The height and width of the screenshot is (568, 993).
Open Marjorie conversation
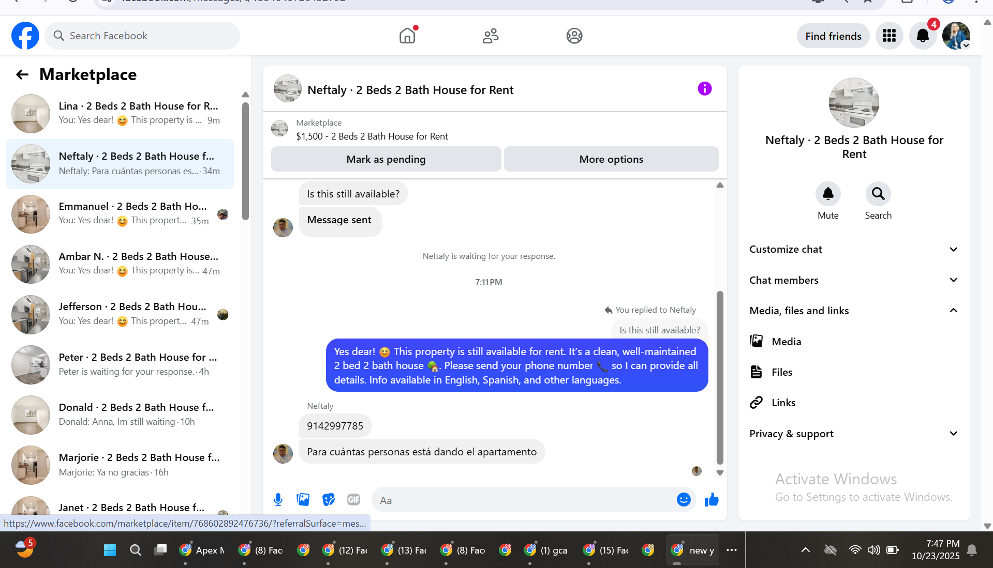coord(120,465)
